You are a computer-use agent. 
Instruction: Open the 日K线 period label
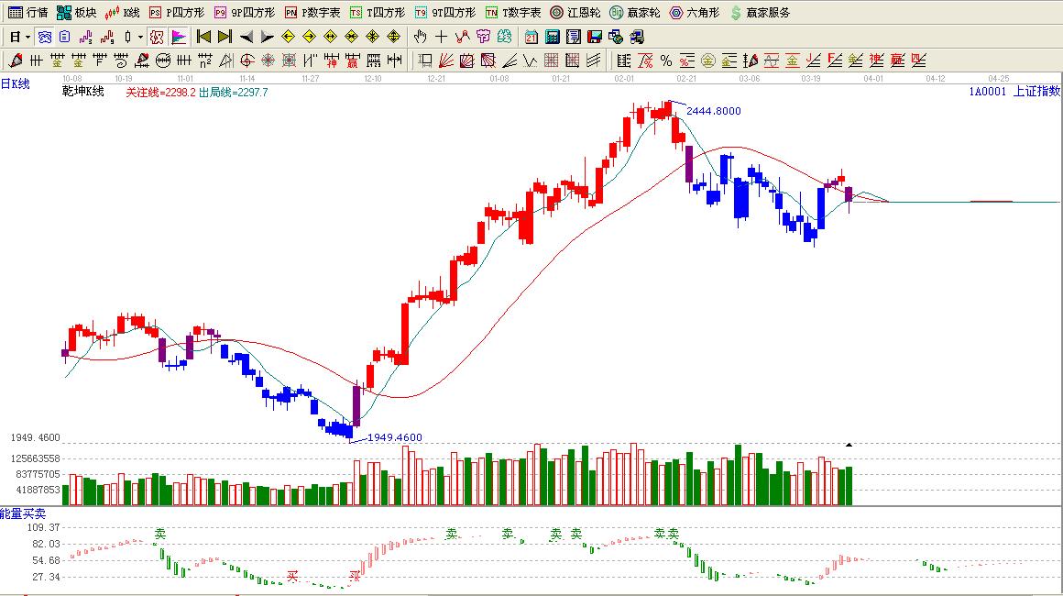16,83
